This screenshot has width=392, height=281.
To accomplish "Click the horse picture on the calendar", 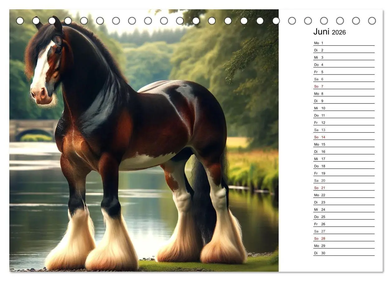I will 144,140.
